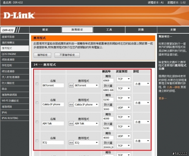Open 網路過濾器 in the sidebar
The width and height of the screenshot is (189, 156).
pyautogui.click(x=15, y=60)
